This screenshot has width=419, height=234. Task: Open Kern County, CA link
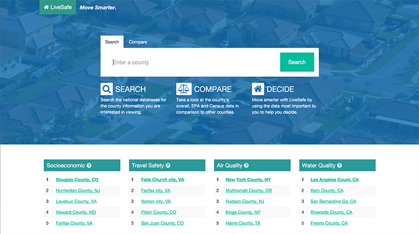click(327, 190)
